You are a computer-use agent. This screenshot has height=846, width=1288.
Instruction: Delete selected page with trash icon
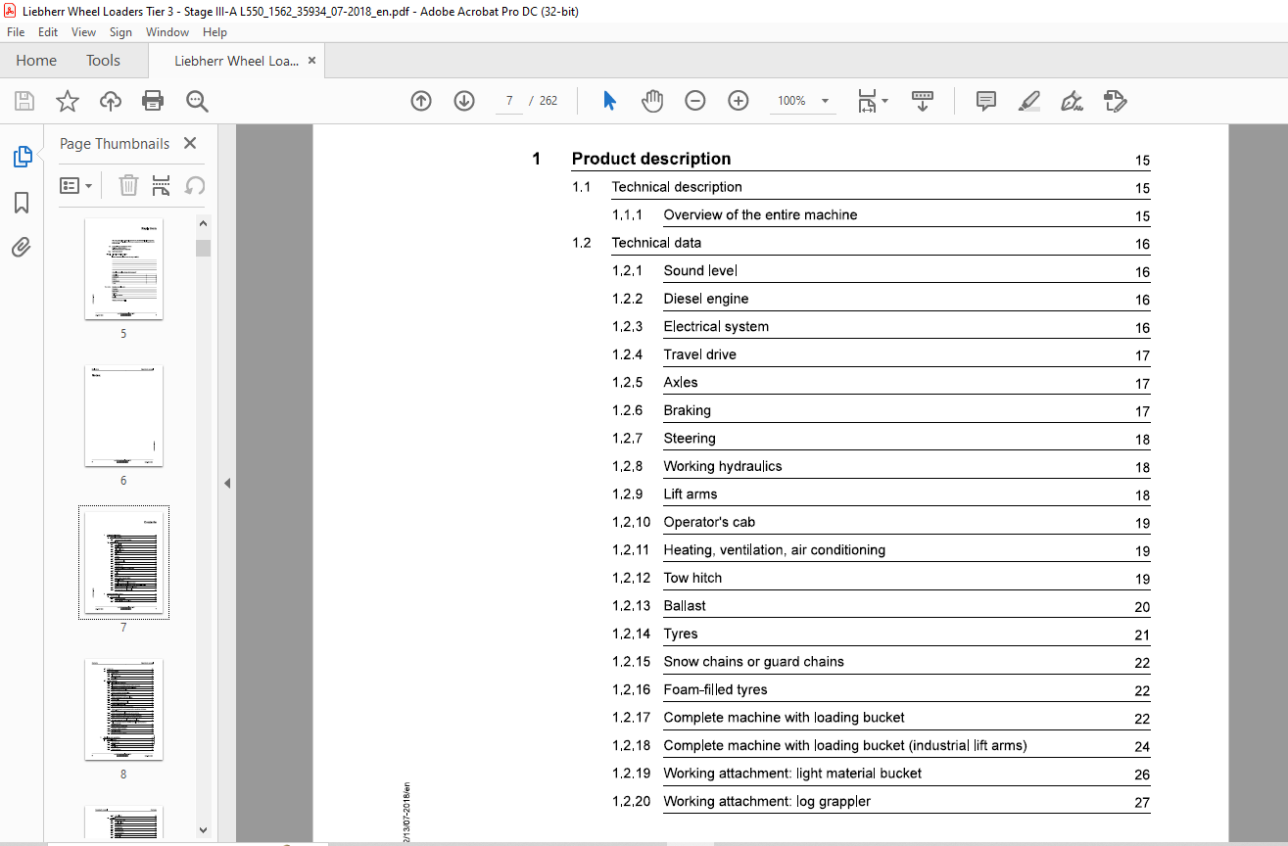128,185
